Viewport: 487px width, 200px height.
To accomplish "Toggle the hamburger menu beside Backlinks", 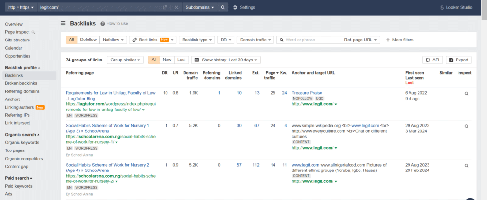I will point(63,23).
